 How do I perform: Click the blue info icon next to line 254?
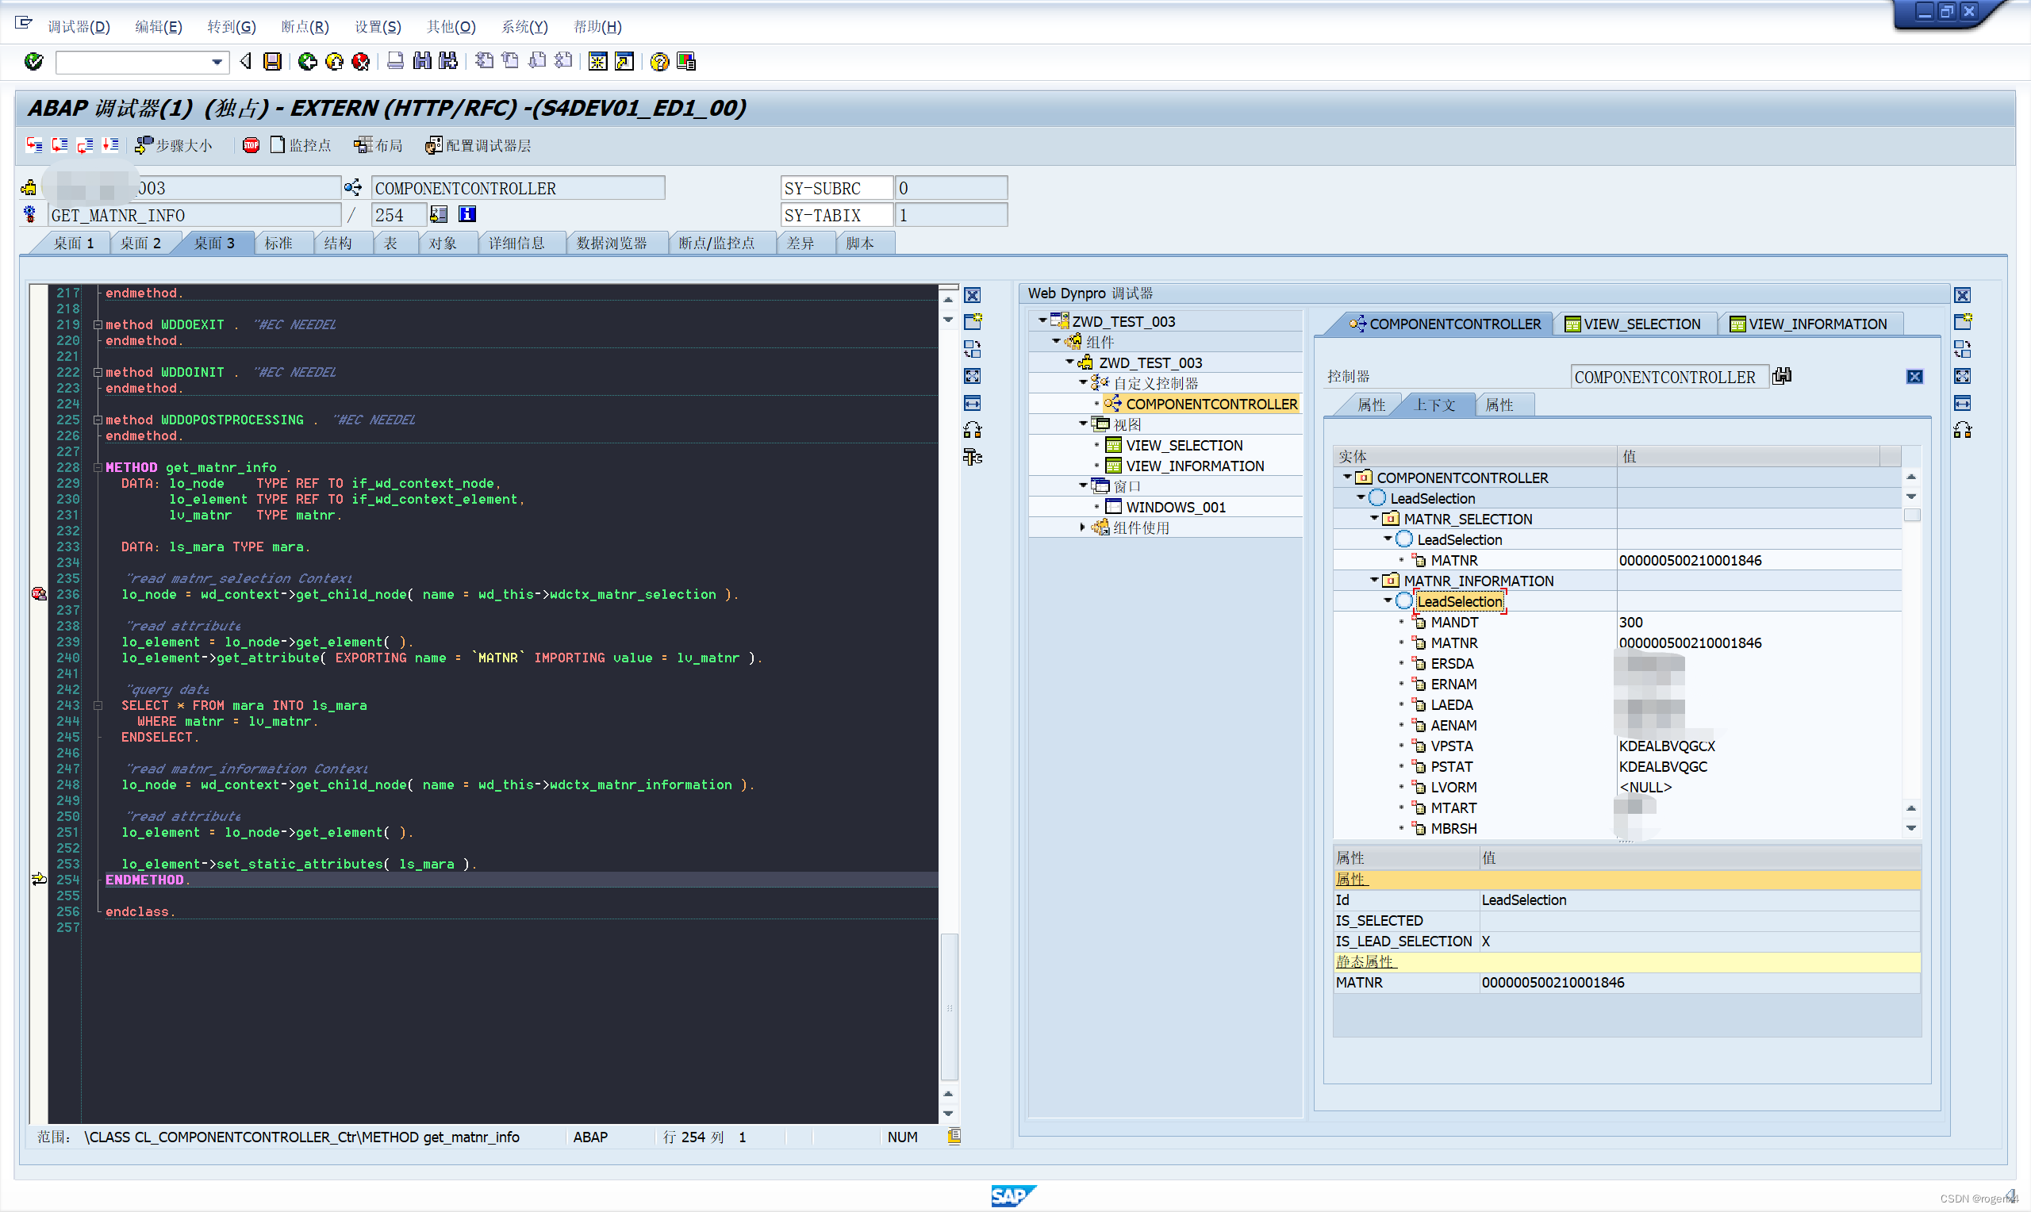point(467,215)
